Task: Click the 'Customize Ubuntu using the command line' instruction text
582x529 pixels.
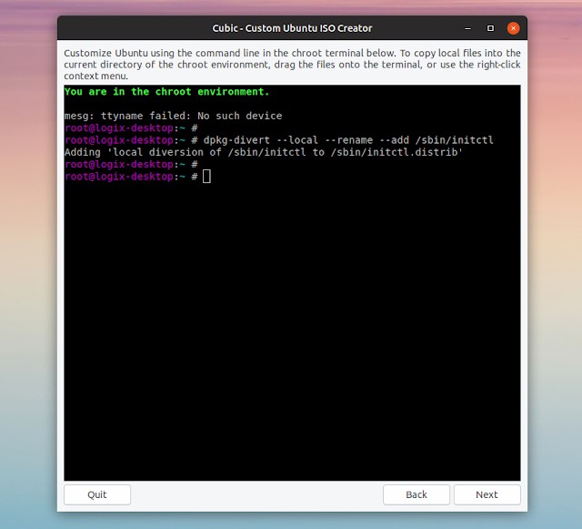Action: [292, 65]
